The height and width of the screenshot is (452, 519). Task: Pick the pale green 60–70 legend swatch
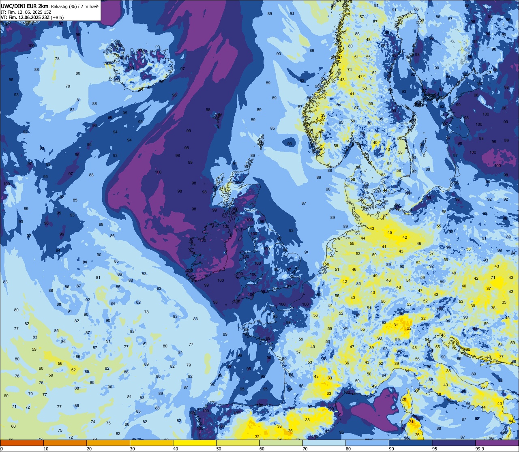click(281, 443)
